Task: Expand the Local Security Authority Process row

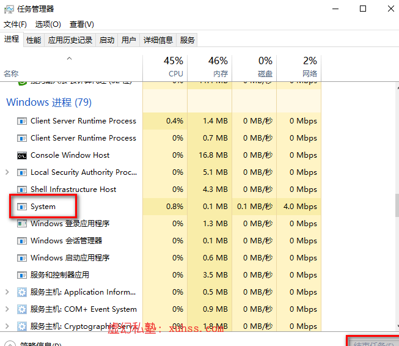Action: (7, 172)
